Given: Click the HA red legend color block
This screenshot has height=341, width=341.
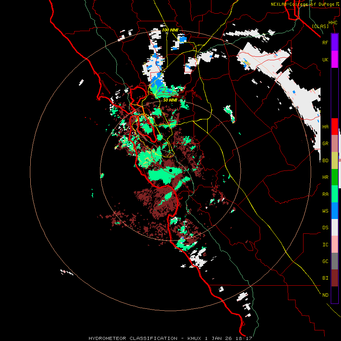Looking at the screenshot, I should (335, 127).
